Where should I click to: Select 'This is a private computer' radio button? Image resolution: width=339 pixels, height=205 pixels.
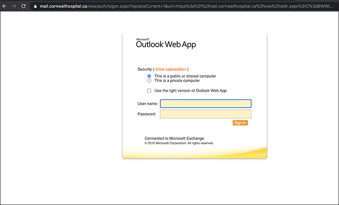click(x=149, y=80)
